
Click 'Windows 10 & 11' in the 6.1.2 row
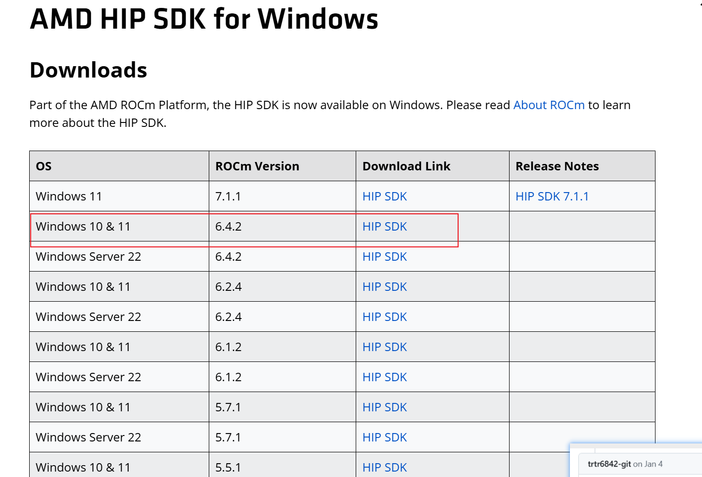click(x=83, y=347)
